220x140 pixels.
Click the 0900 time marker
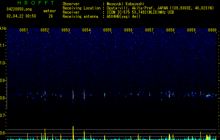point(212,30)
